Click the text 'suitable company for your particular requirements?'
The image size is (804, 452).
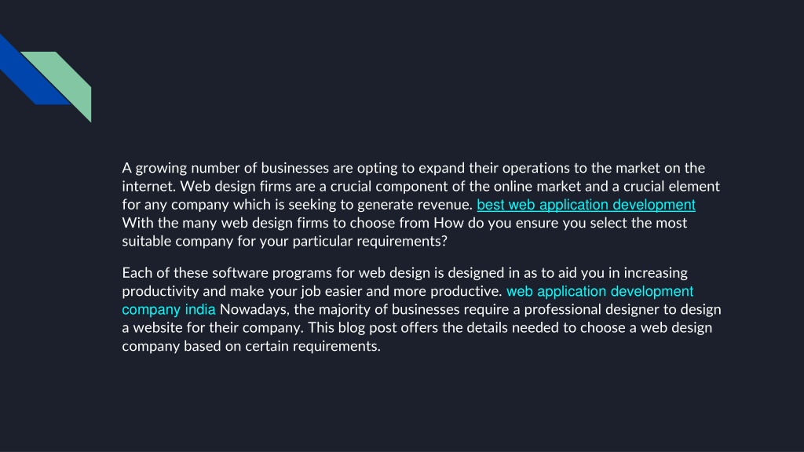pos(284,242)
